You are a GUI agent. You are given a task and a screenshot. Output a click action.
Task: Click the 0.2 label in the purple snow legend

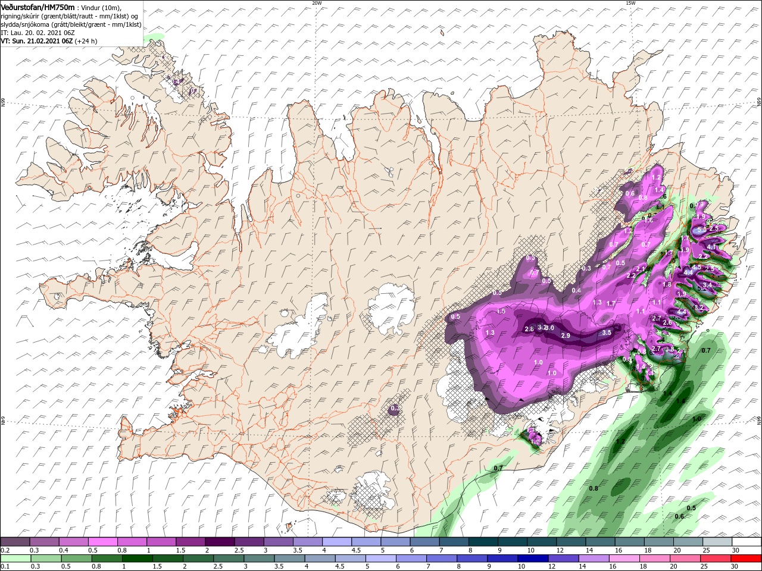point(5,550)
